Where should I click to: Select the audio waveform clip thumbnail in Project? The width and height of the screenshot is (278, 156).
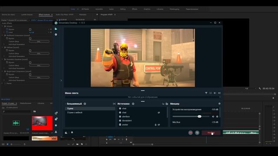point(16,123)
